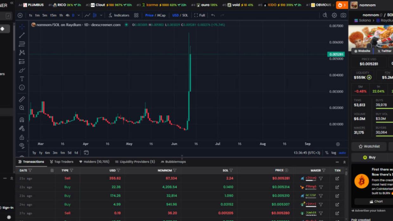The height and width of the screenshot is (221, 393).
Task: Select the XABCD pattern tool
Action: pyautogui.click(x=22, y=53)
